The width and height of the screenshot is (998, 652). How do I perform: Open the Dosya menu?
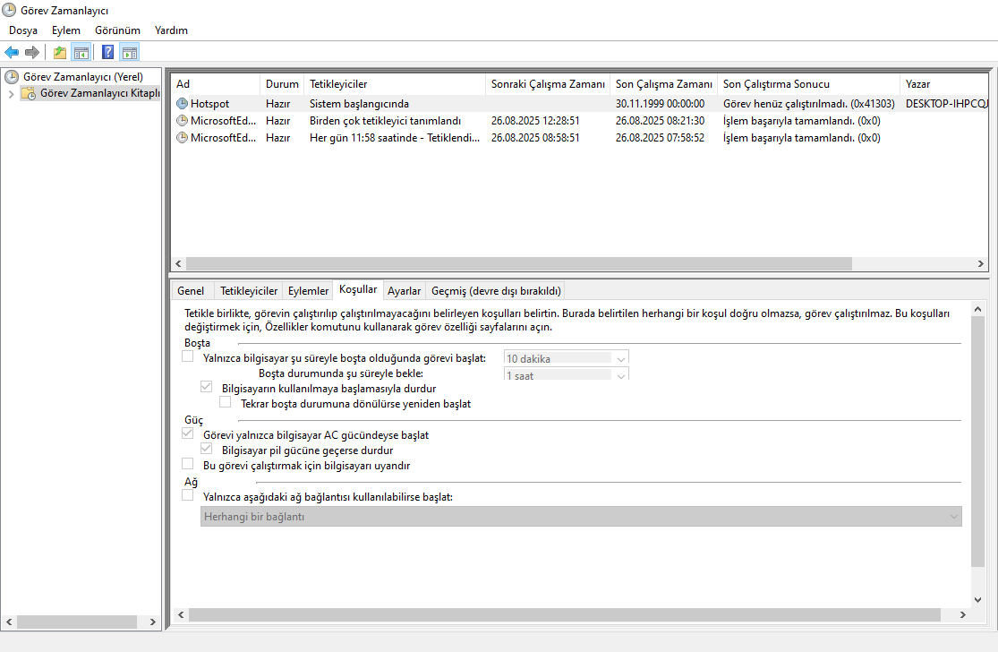coord(23,30)
